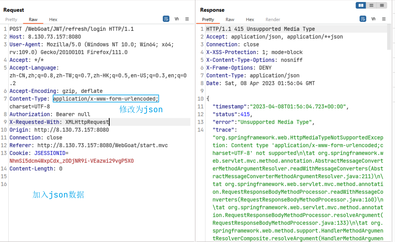Show non-printable \n characters in Response panel
This screenshot has width=395, height=242.
(374, 19)
